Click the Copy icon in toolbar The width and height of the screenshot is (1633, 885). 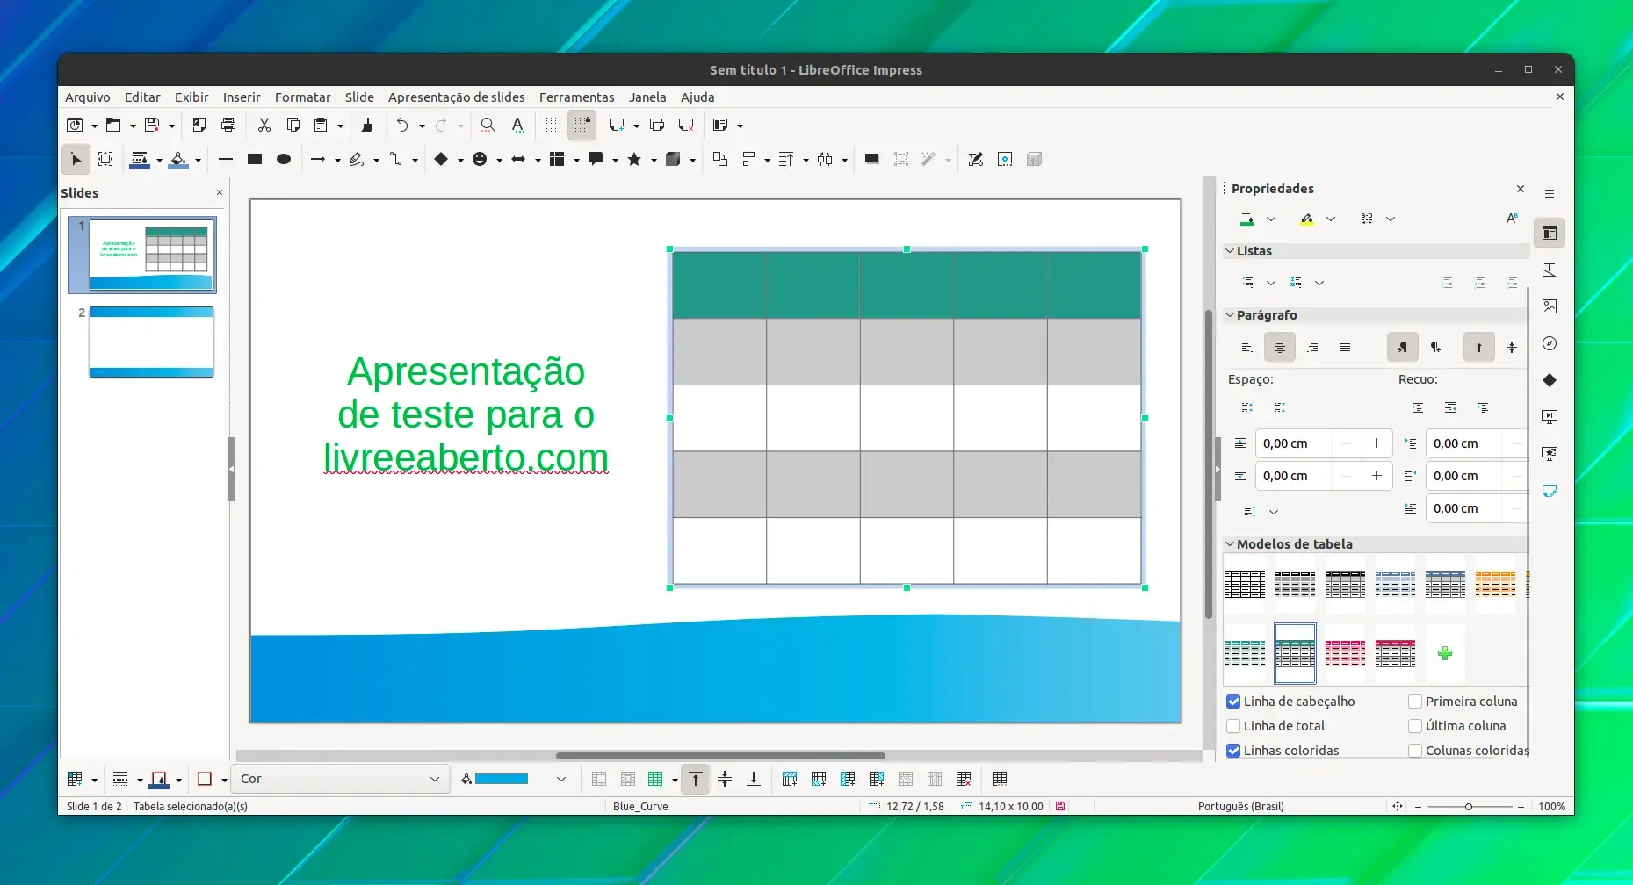coord(293,125)
